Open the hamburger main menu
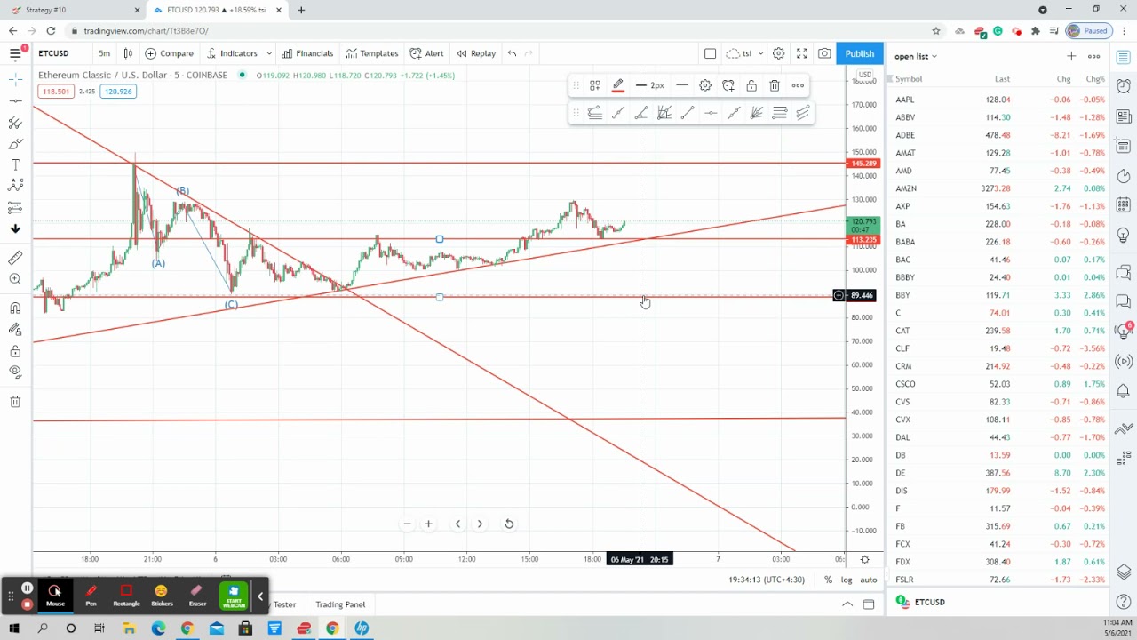This screenshot has height=640, width=1137. click(x=15, y=53)
